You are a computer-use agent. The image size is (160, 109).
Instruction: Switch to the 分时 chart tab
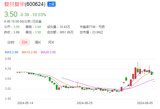coord(11,42)
